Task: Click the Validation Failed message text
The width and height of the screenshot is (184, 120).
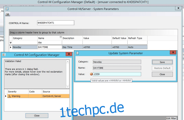Action: click(x=13, y=61)
